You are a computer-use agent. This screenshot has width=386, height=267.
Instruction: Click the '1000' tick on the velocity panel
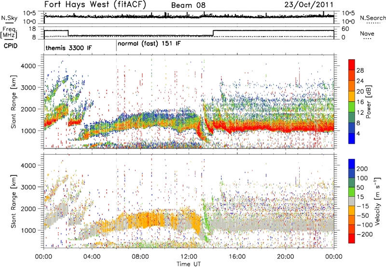[x=28, y=230]
